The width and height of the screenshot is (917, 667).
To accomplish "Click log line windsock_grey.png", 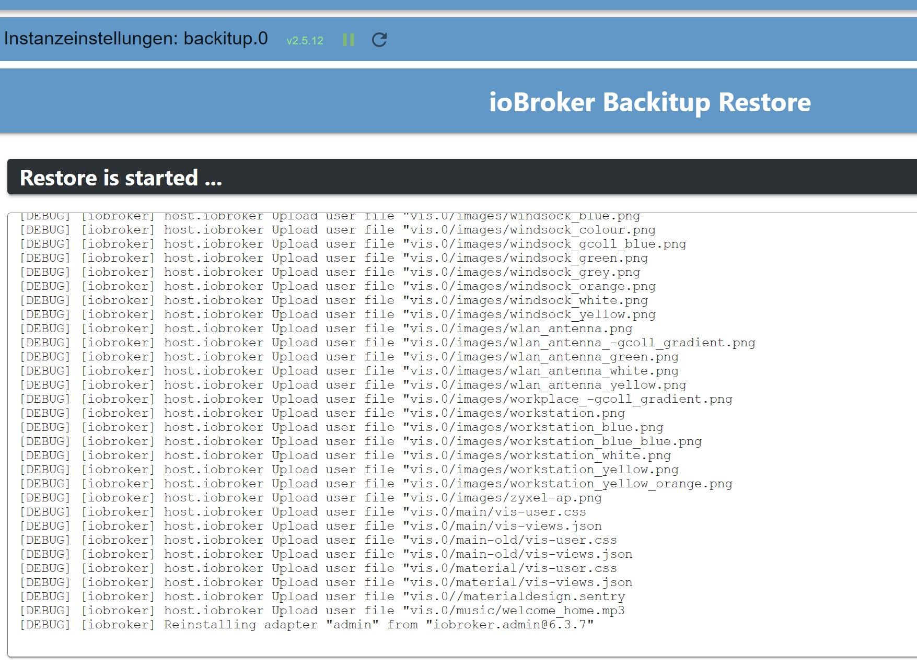I will point(330,272).
